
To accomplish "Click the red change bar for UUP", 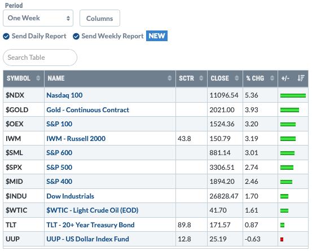I will 282,239.
